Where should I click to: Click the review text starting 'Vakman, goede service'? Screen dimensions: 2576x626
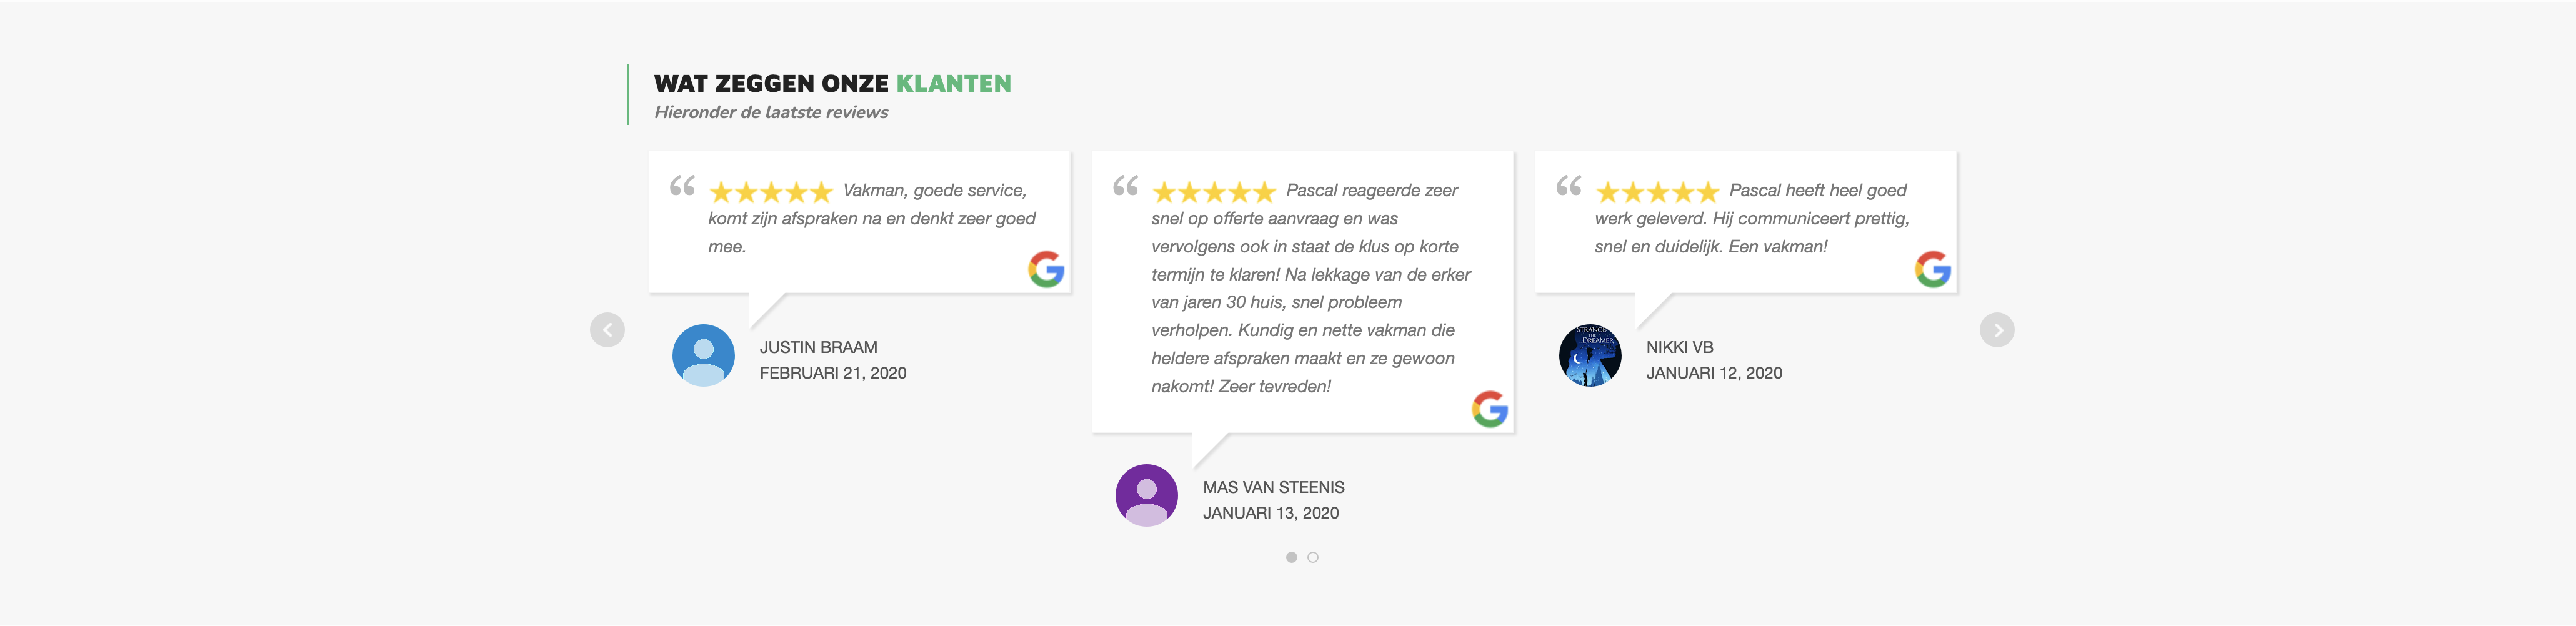[872, 218]
